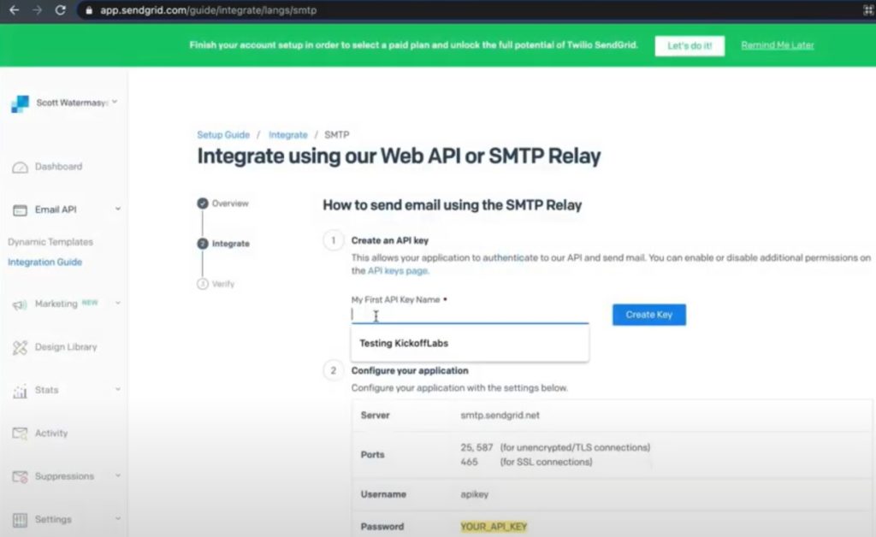Collapse the Email API menu chevron
Screen dimensions: 876x537
pos(118,209)
